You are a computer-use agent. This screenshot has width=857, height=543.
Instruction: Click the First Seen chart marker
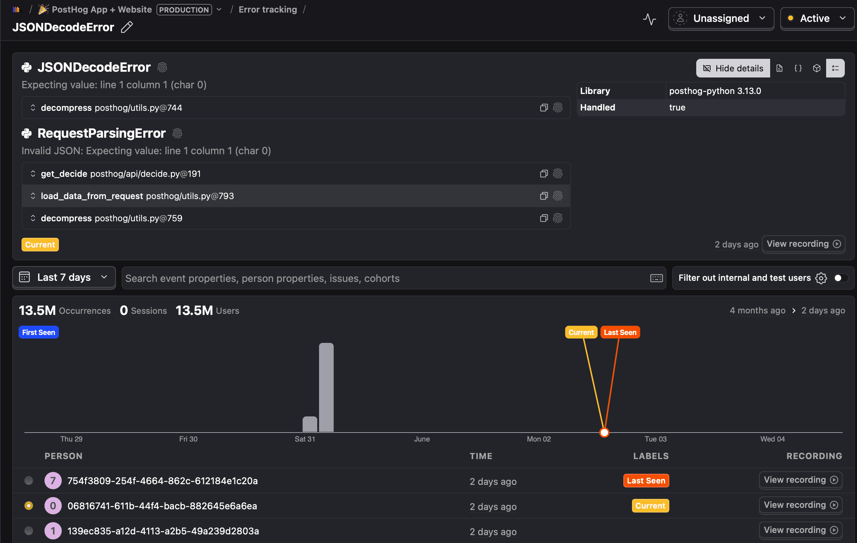[x=39, y=332]
